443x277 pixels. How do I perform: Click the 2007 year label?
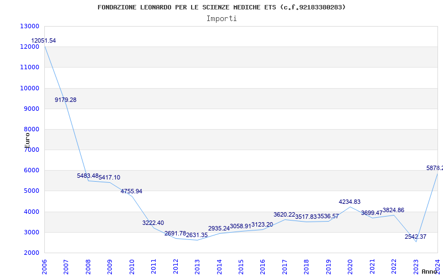pyautogui.click(x=66, y=267)
